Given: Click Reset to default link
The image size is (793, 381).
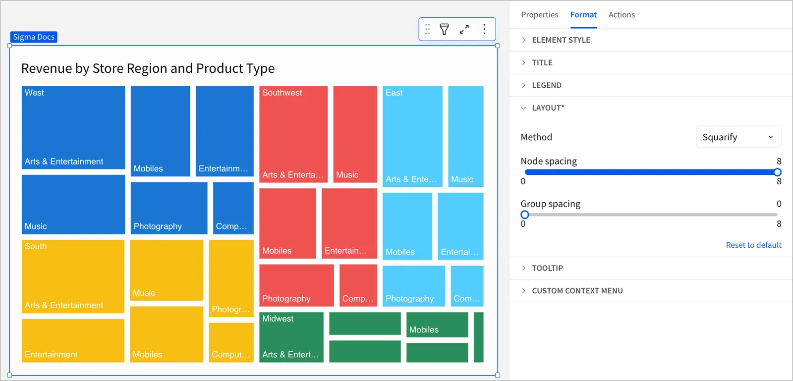Looking at the screenshot, I should pos(753,245).
